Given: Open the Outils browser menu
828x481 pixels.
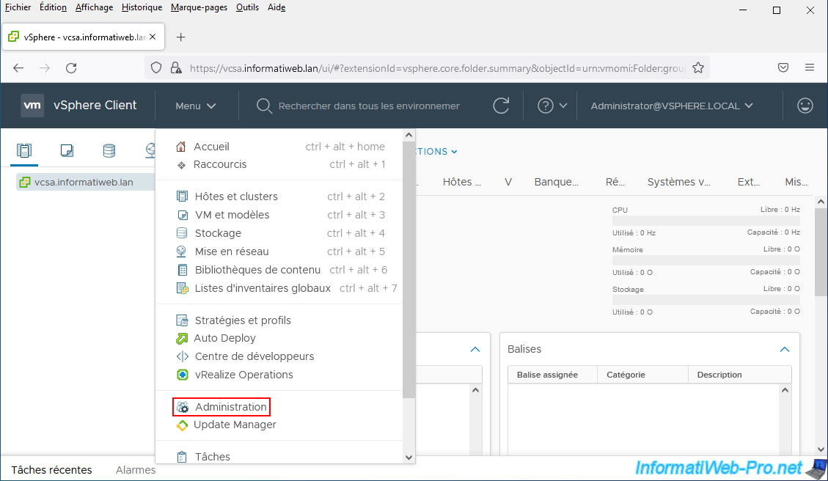Looking at the screenshot, I should pos(247,7).
